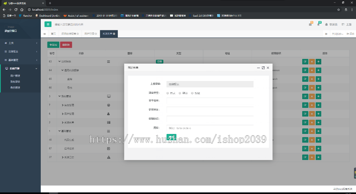
Task: Close the 系统菜单 tab via its x icon
Action: point(114,34)
